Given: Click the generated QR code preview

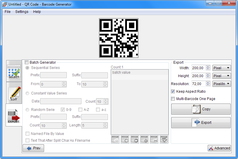Looking at the screenshot, I should click(119, 38).
